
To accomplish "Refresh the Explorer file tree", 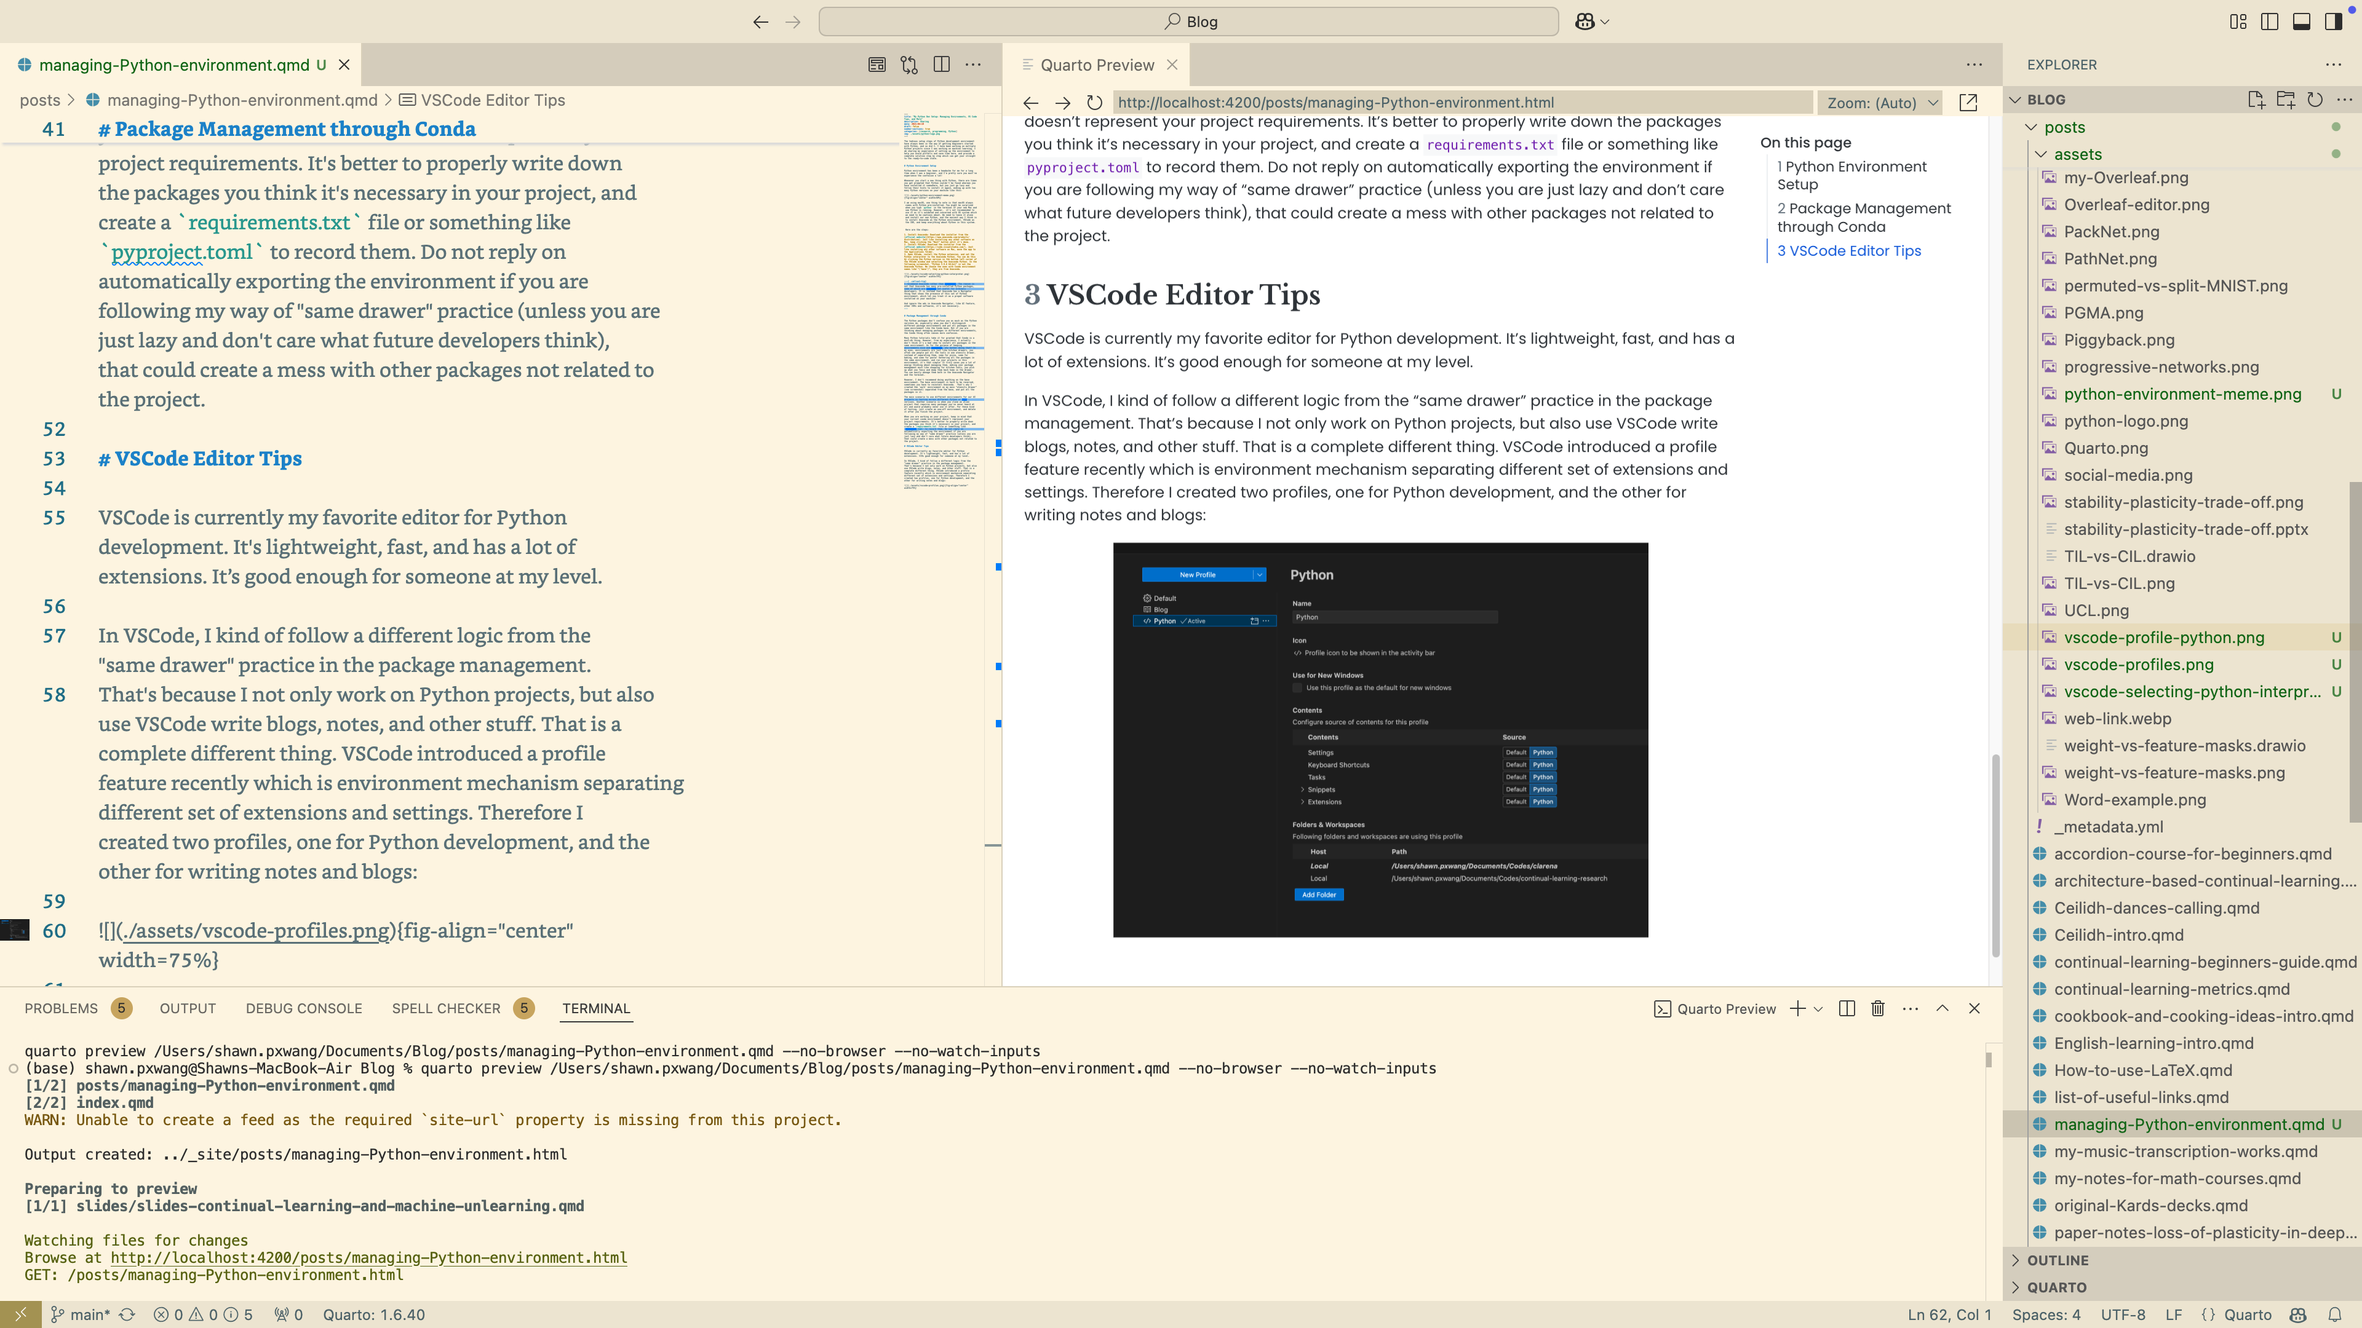I will pyautogui.click(x=2314, y=100).
